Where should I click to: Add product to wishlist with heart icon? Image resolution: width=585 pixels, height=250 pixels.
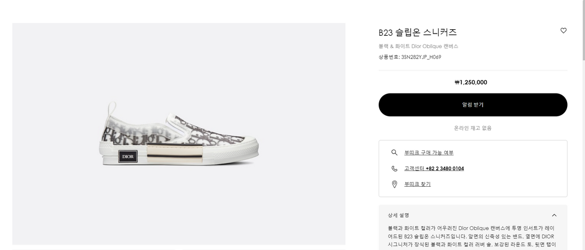[x=563, y=31]
